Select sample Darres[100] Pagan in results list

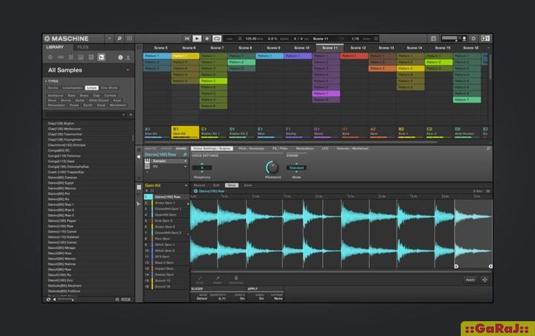(x=62, y=221)
